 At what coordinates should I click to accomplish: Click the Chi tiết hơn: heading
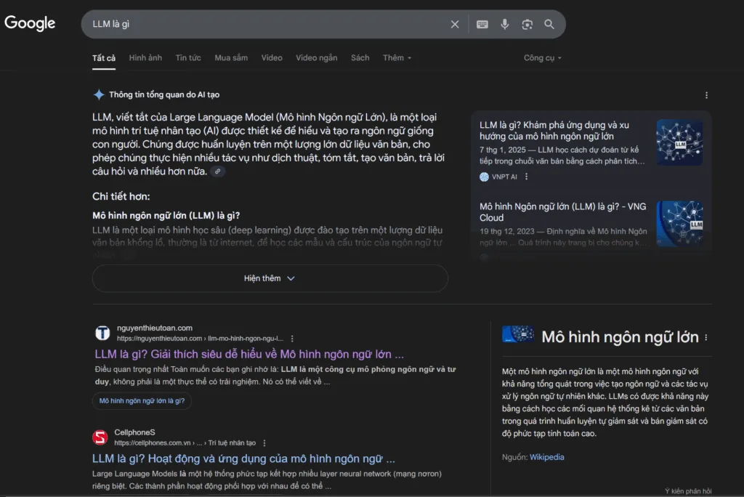click(121, 196)
